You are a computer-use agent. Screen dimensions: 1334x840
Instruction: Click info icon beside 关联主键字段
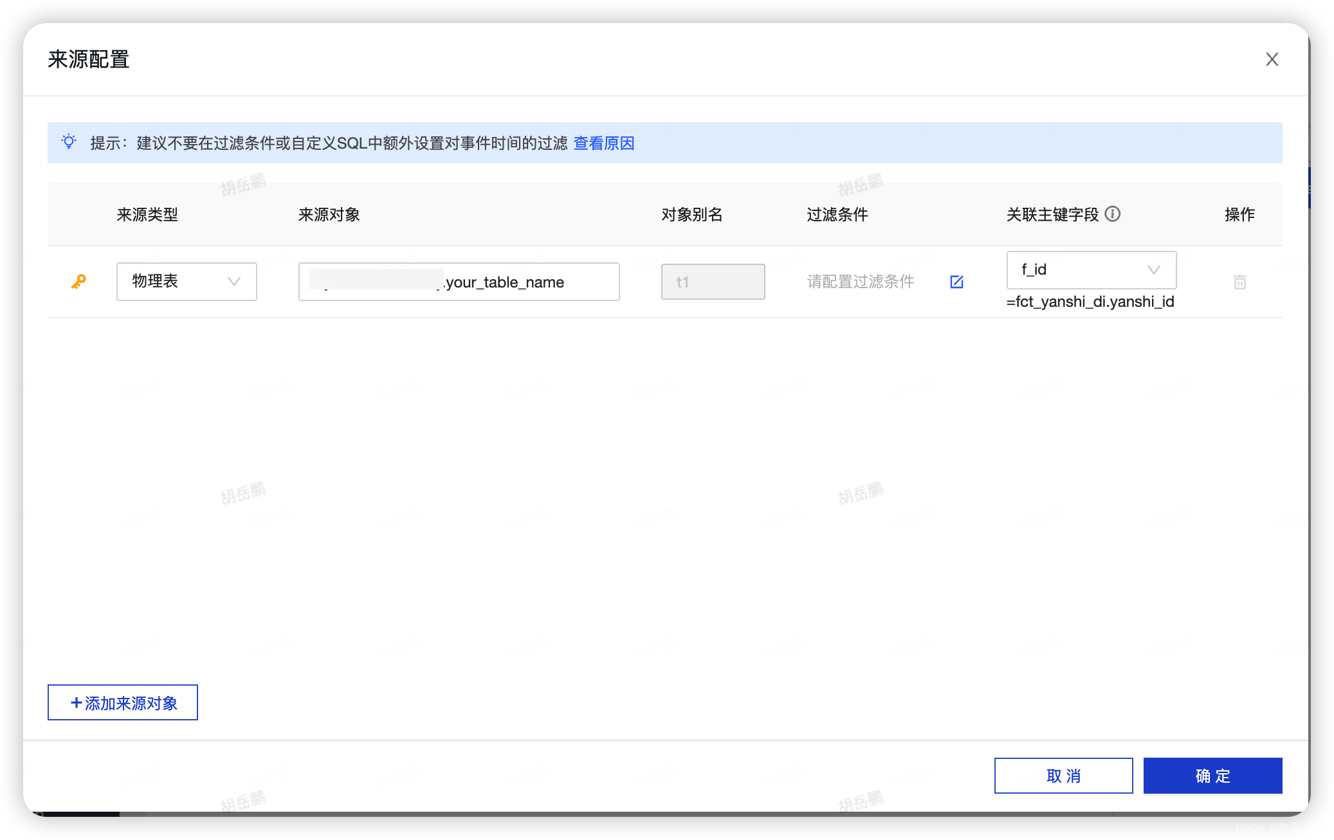coord(1113,214)
